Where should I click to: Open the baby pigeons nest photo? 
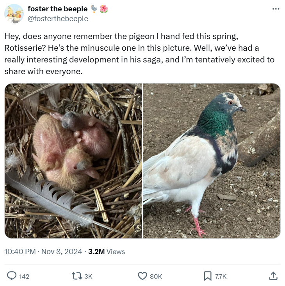(73, 161)
